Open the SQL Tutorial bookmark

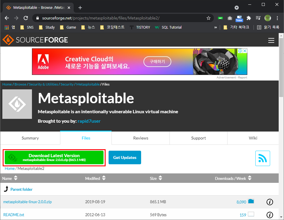(168, 27)
